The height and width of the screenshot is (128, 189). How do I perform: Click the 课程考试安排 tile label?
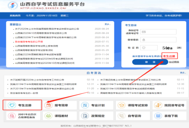pyautogui.click(x=138, y=105)
